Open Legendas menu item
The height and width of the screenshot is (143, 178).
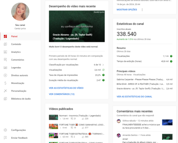(x=20, y=68)
